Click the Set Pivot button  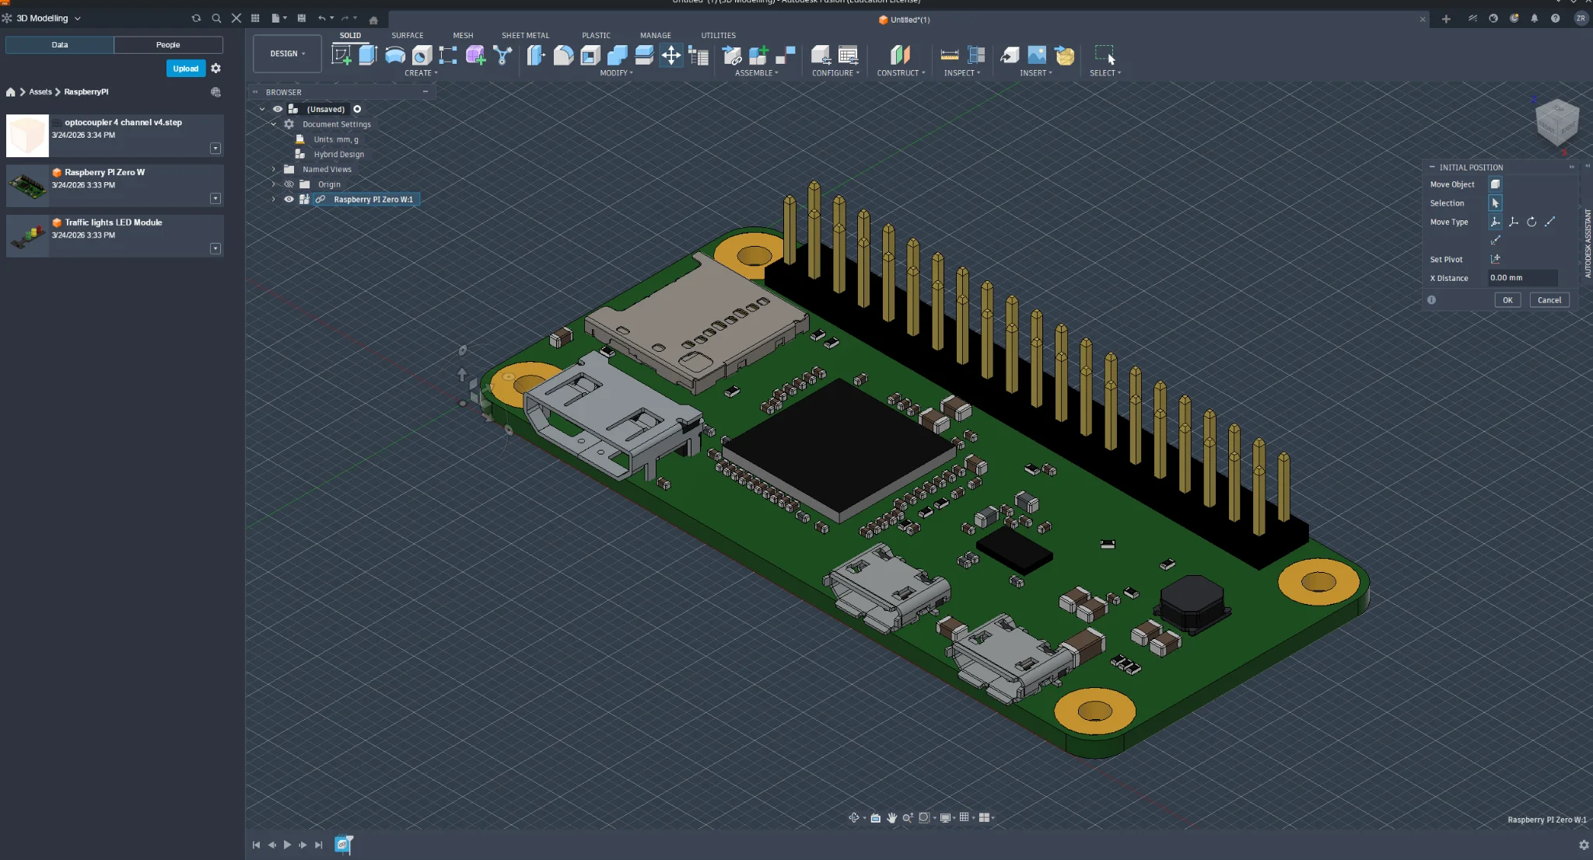click(1495, 259)
